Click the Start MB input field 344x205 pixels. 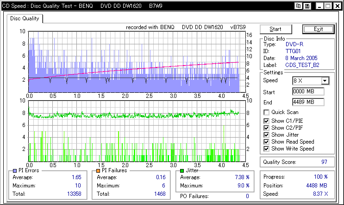(308, 91)
